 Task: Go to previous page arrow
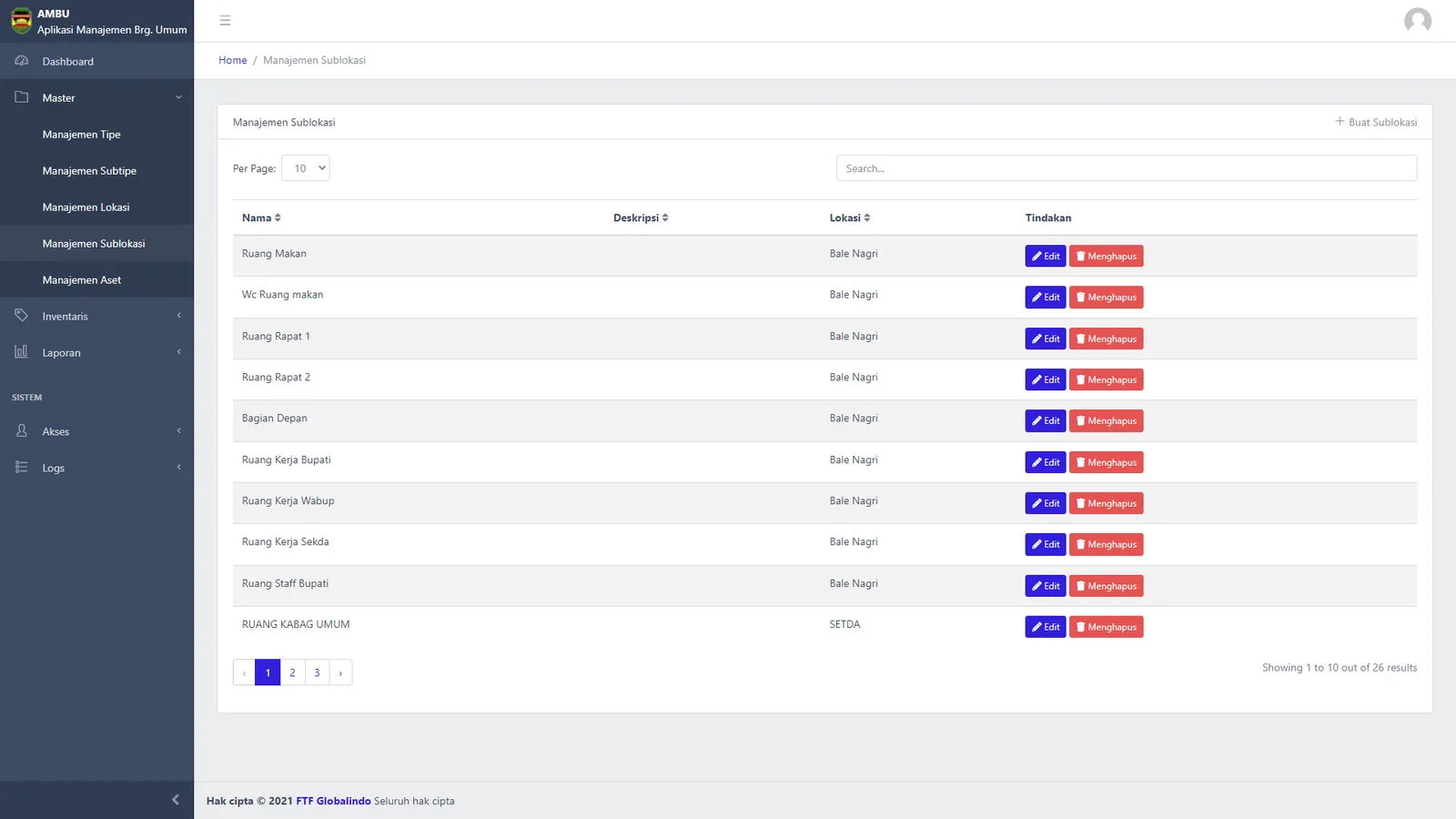[x=244, y=672]
